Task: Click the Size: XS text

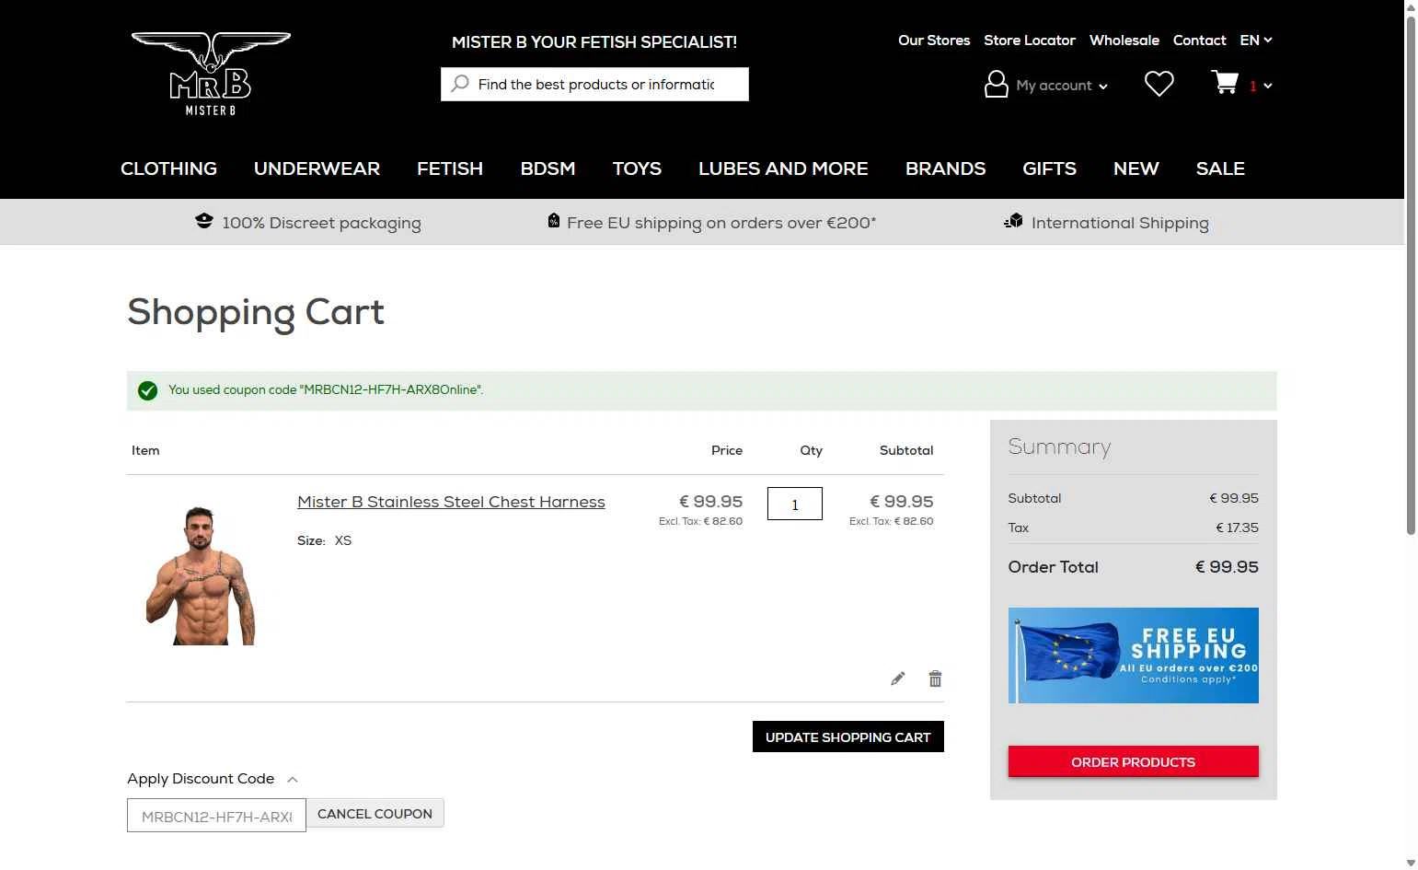Action: point(324,540)
